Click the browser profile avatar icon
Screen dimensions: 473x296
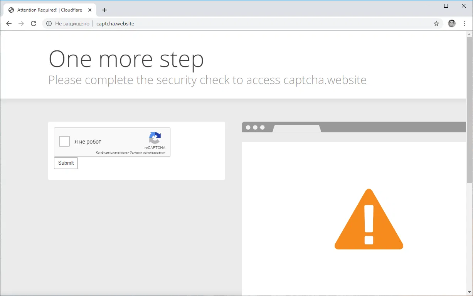pyautogui.click(x=451, y=23)
